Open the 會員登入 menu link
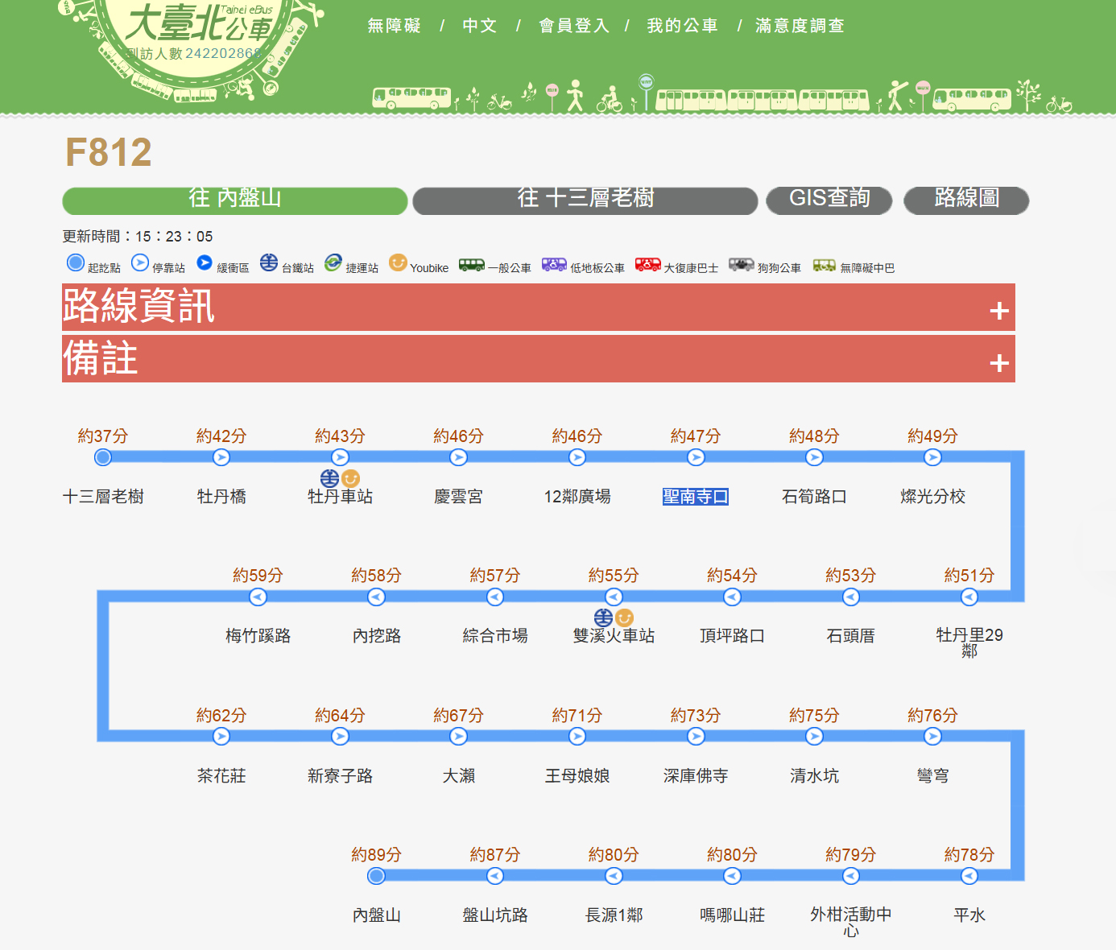 tap(574, 26)
